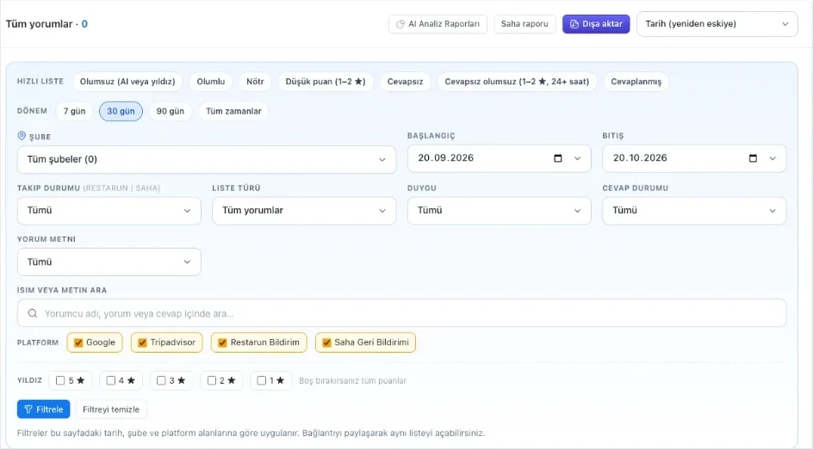Open the Tüm şubeler (0) branch dropdown
The height and width of the screenshot is (449, 813).
point(207,159)
